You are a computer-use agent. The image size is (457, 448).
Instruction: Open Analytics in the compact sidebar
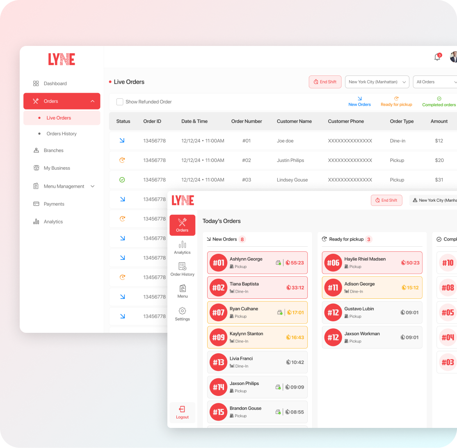(182, 248)
